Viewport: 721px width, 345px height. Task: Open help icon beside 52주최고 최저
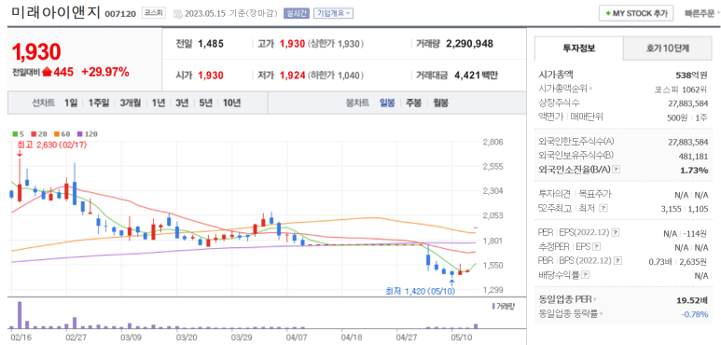[603, 208]
